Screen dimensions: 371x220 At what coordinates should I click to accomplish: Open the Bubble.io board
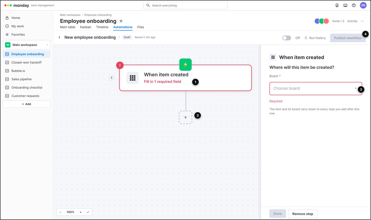click(x=26, y=71)
